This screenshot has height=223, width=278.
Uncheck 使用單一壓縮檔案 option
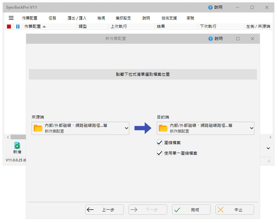click(x=160, y=153)
